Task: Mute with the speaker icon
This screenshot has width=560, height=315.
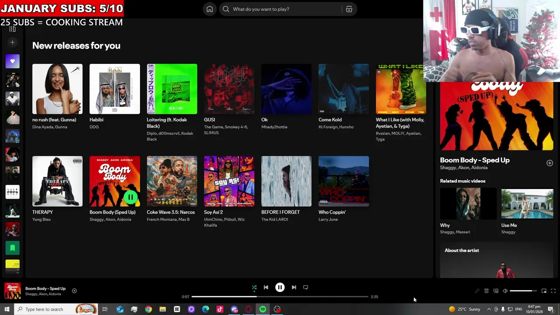Action: tap(505, 291)
